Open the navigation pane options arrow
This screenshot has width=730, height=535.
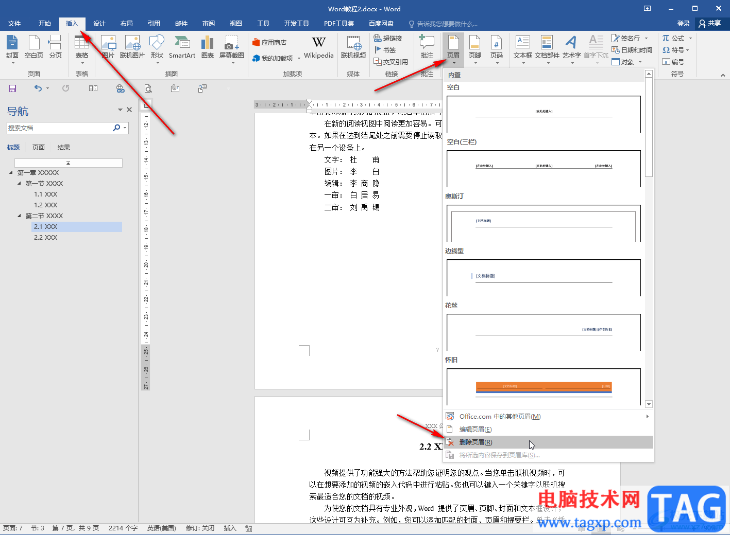pyautogui.click(x=120, y=110)
